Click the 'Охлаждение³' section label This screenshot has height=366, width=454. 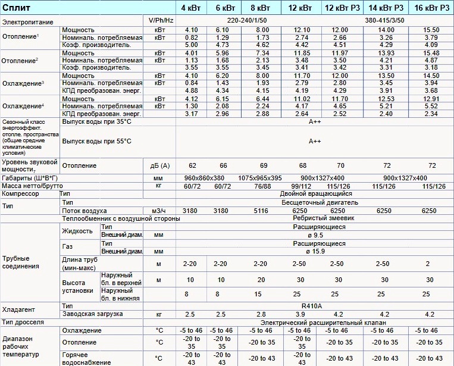(x=23, y=83)
